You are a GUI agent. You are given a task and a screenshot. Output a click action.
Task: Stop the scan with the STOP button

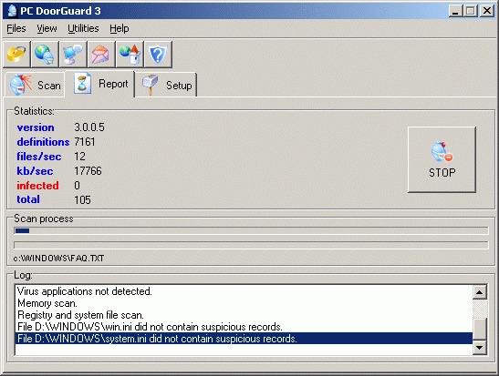[x=442, y=159]
